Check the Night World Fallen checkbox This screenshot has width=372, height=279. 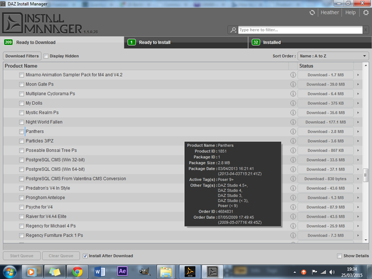coord(22,122)
